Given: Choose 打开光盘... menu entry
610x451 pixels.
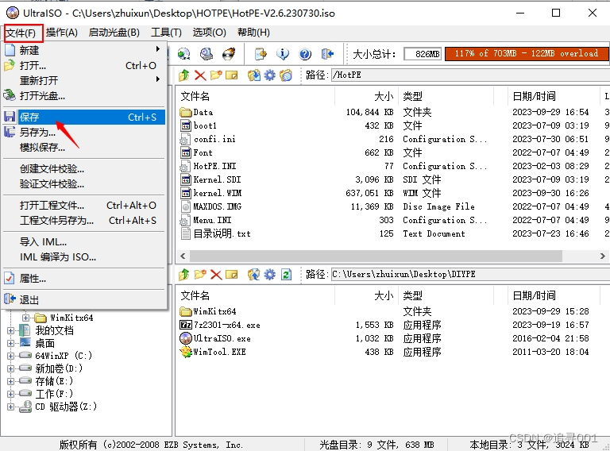Looking at the screenshot, I should point(84,95).
